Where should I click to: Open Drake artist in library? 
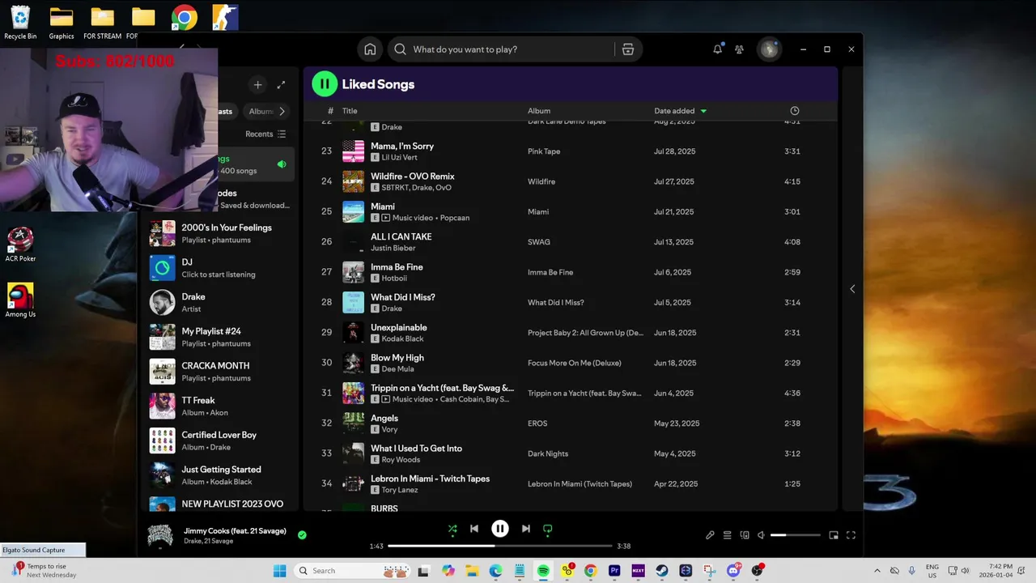pos(219,302)
